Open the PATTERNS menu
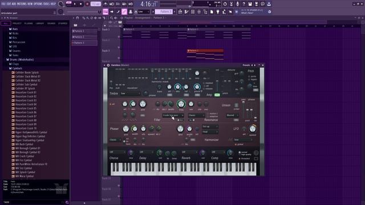This screenshot has width=365, height=205. coord(22,4)
